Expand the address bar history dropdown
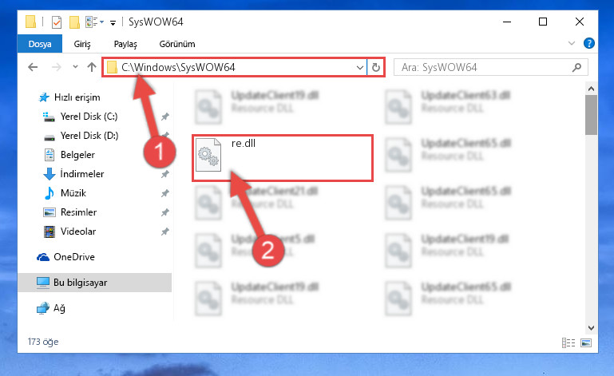Screen dimensions: 614x376 click(360, 67)
